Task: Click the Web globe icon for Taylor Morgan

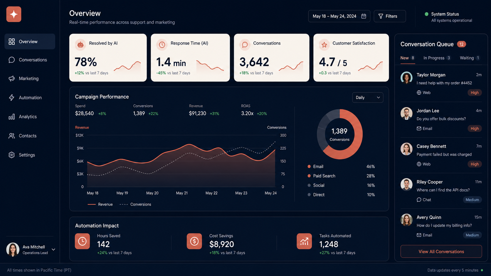Action: point(419,93)
